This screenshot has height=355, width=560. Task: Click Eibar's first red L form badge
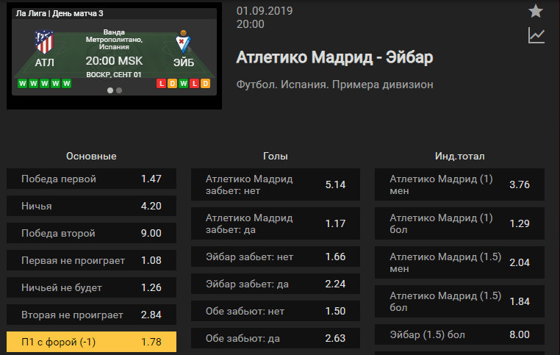tap(162, 84)
